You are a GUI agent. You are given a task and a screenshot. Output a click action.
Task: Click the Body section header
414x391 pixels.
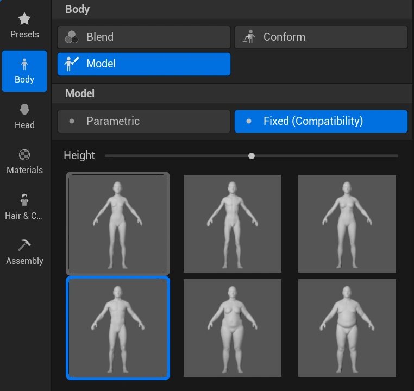point(233,9)
